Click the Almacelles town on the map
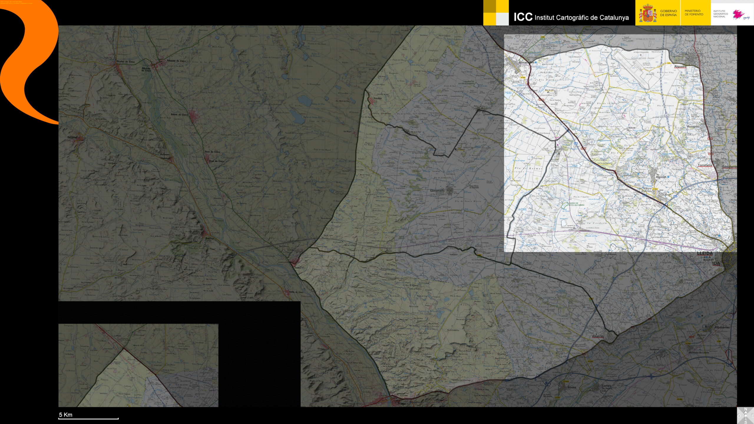754x424 pixels. point(526,62)
